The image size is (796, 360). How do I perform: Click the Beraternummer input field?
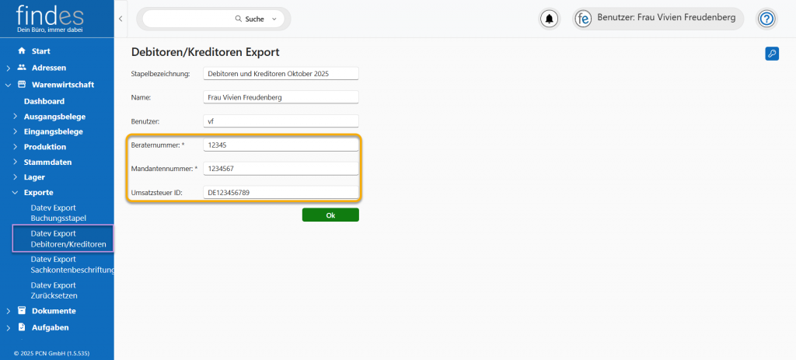pos(280,145)
